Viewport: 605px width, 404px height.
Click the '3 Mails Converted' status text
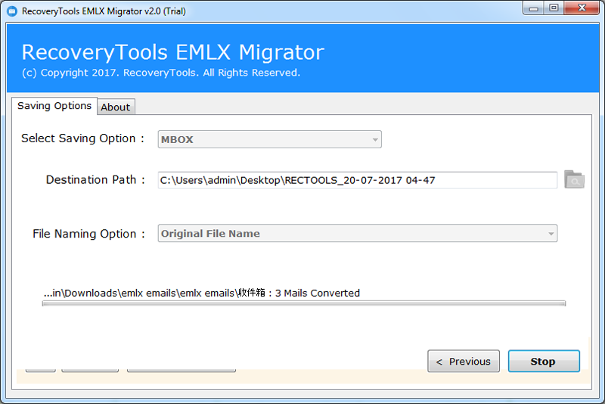(317, 294)
